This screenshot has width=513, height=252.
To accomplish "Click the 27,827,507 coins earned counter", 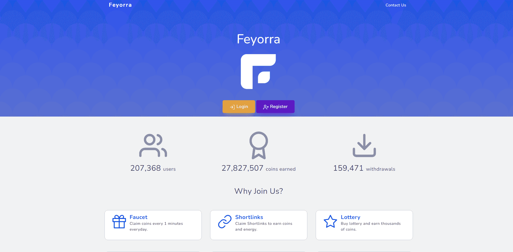I will click(258, 168).
